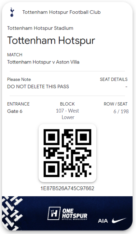The width and height of the screenshot is (136, 234).
Task: Click the AIA sponsor logo
Action: (x=103, y=221)
